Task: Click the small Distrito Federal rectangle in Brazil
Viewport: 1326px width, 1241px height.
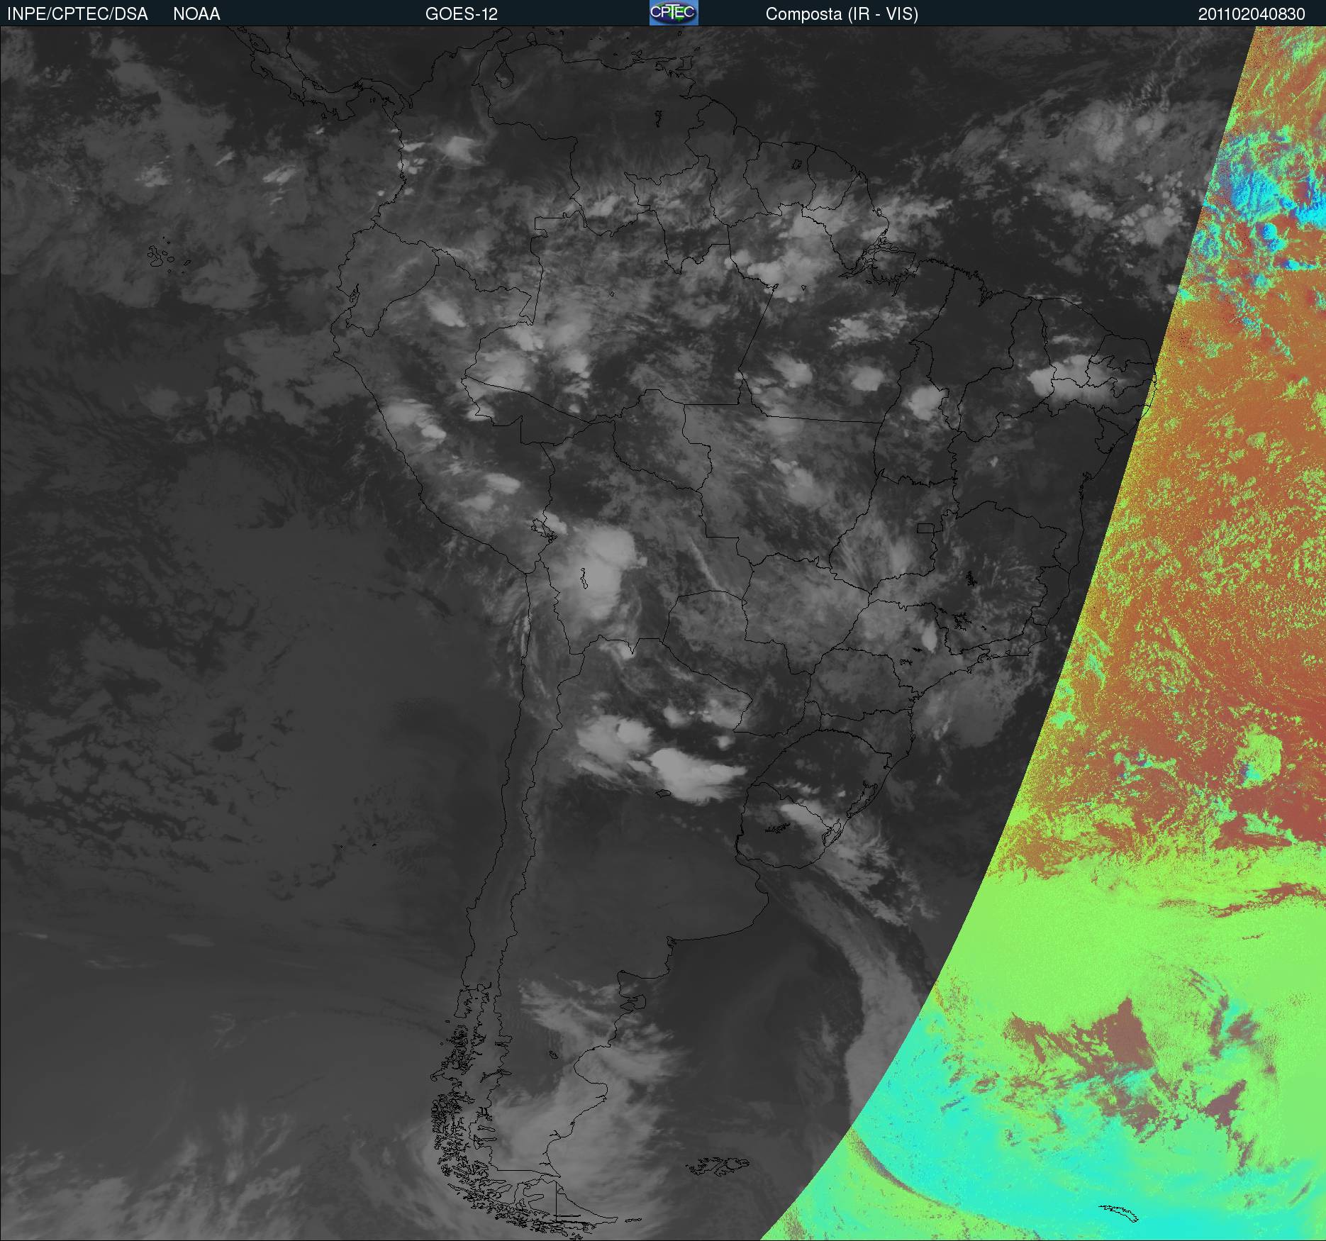Action: [x=925, y=528]
